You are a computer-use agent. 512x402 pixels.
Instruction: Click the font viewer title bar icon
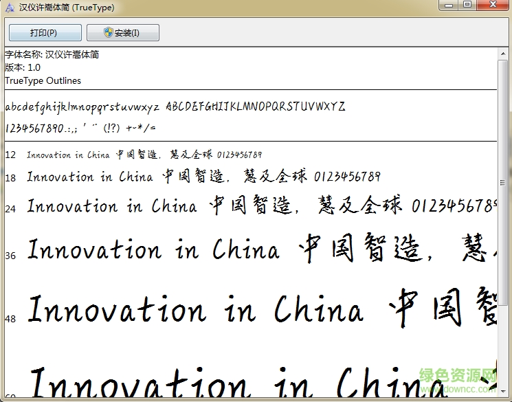pyautogui.click(x=10, y=8)
